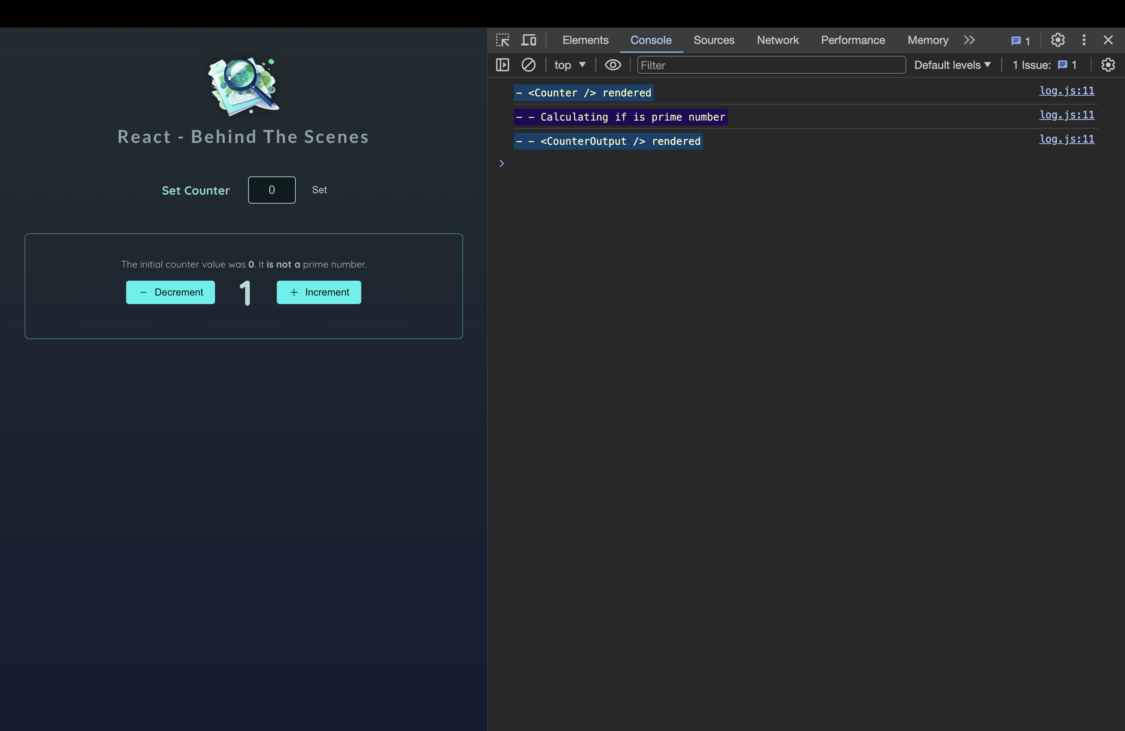Click the clear console icon
The image size is (1125, 731).
(528, 65)
